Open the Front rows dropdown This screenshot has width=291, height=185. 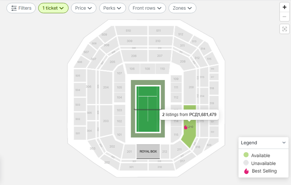[x=147, y=8]
